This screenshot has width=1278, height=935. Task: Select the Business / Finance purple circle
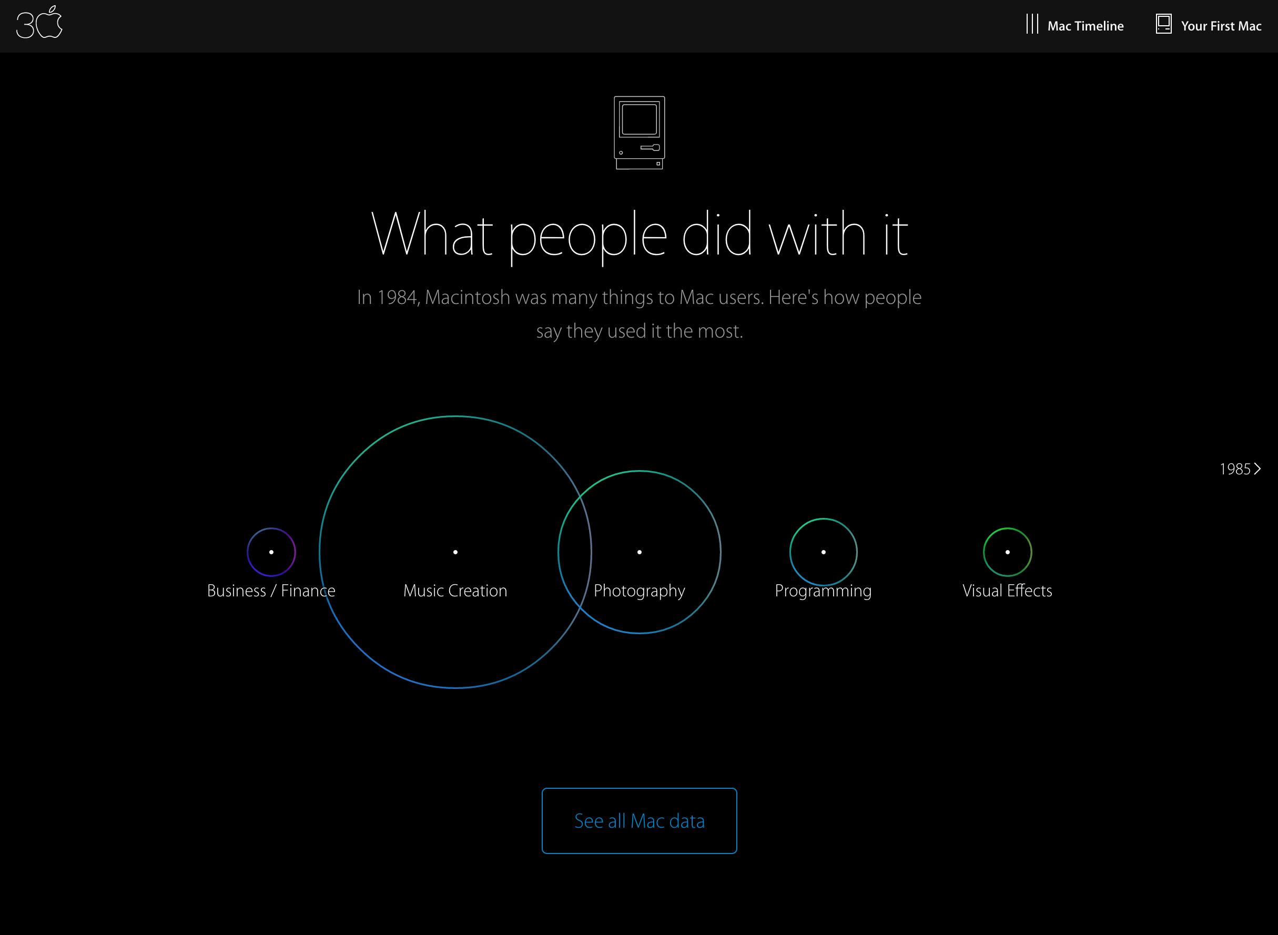pos(271,552)
